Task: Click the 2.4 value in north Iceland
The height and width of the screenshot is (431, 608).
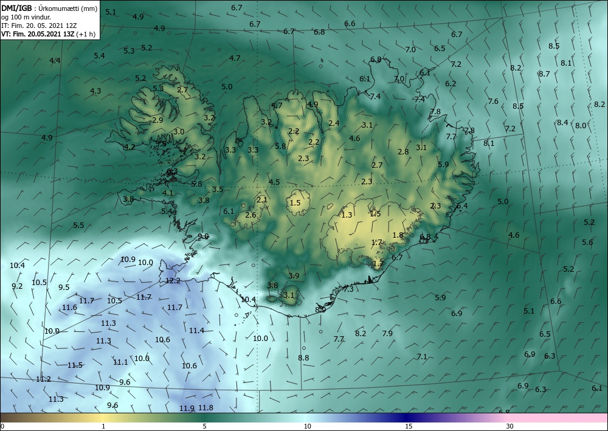Action: coord(334,123)
